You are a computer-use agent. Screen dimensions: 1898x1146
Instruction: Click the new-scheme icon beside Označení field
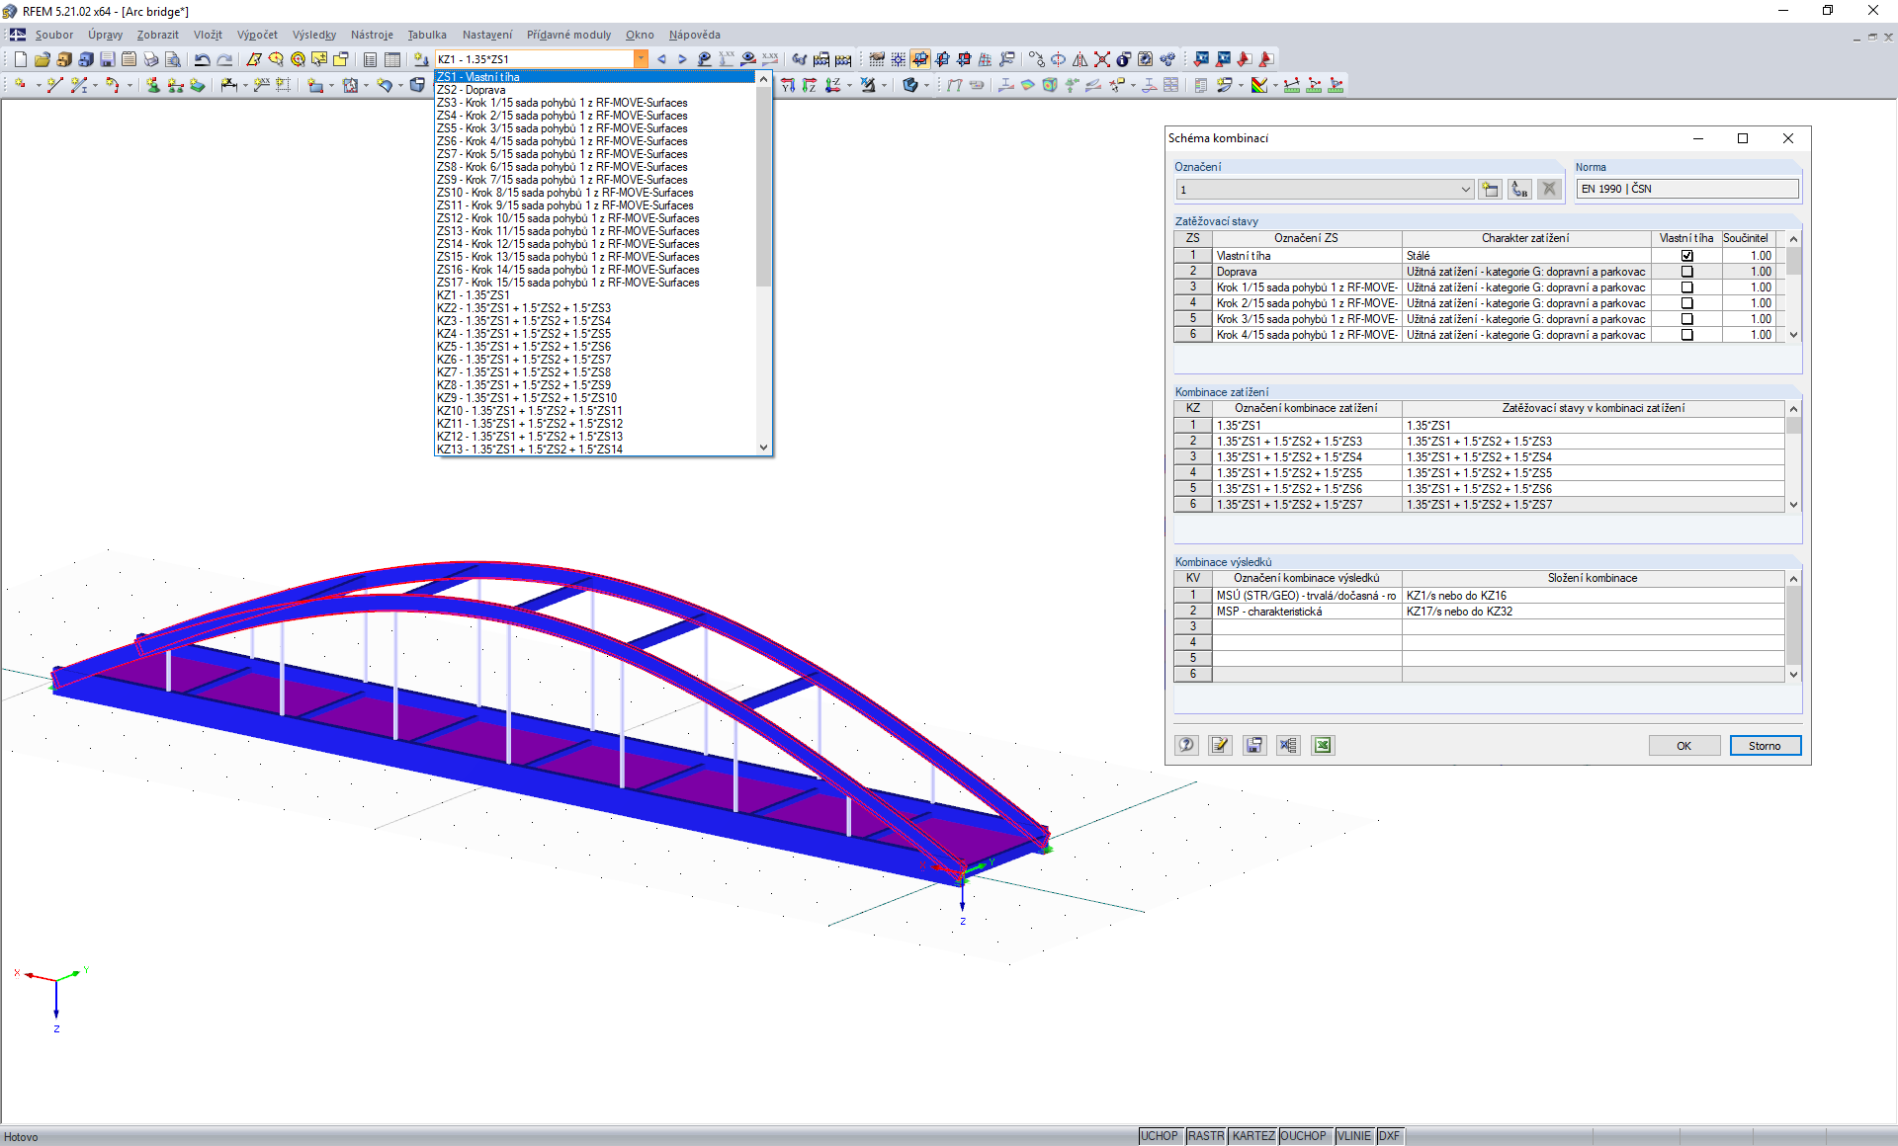[x=1490, y=190]
